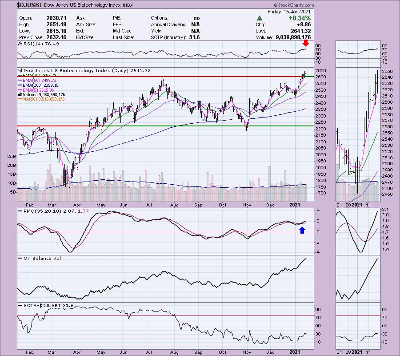Viewport: 400px width, 356px height.
Task: Click the 28 date label on bottom zoomed axis
Action: 348,352
